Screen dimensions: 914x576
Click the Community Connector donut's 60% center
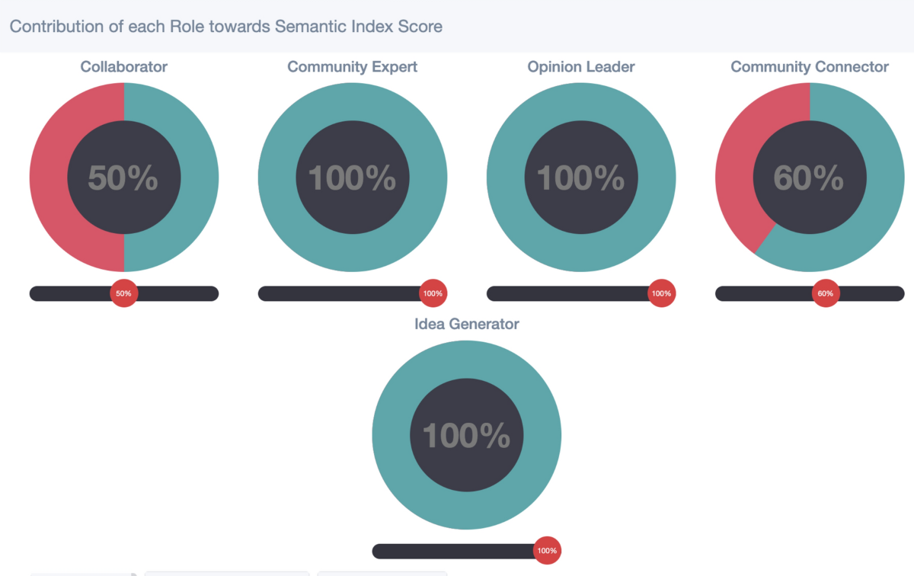coord(809,178)
